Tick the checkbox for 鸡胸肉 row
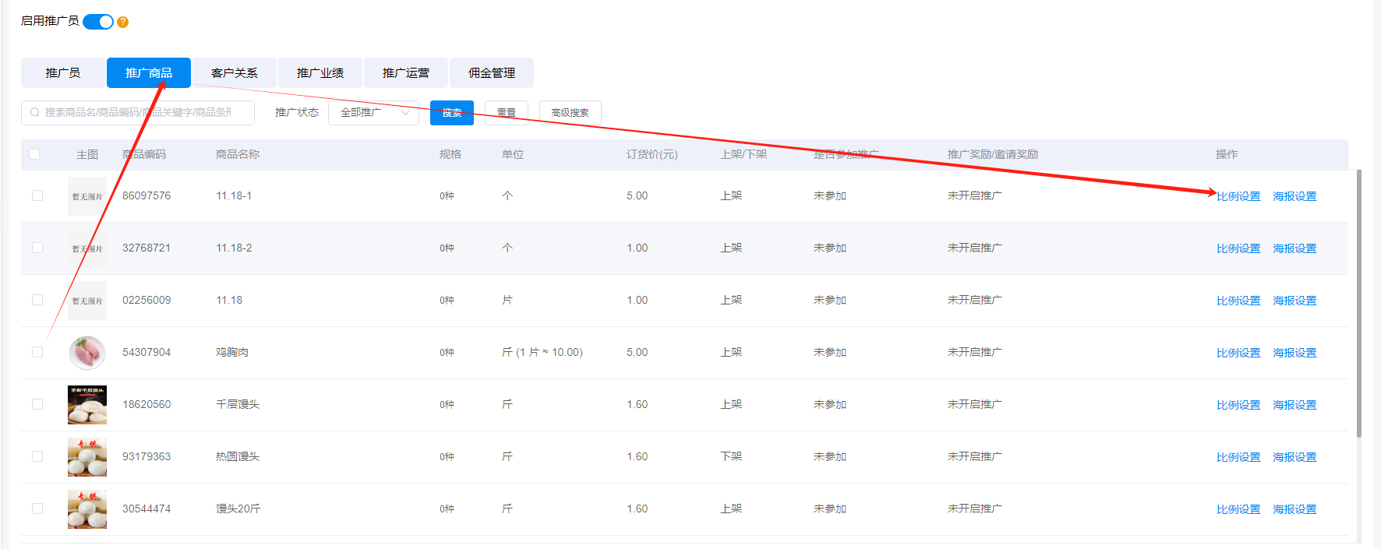 (37, 352)
